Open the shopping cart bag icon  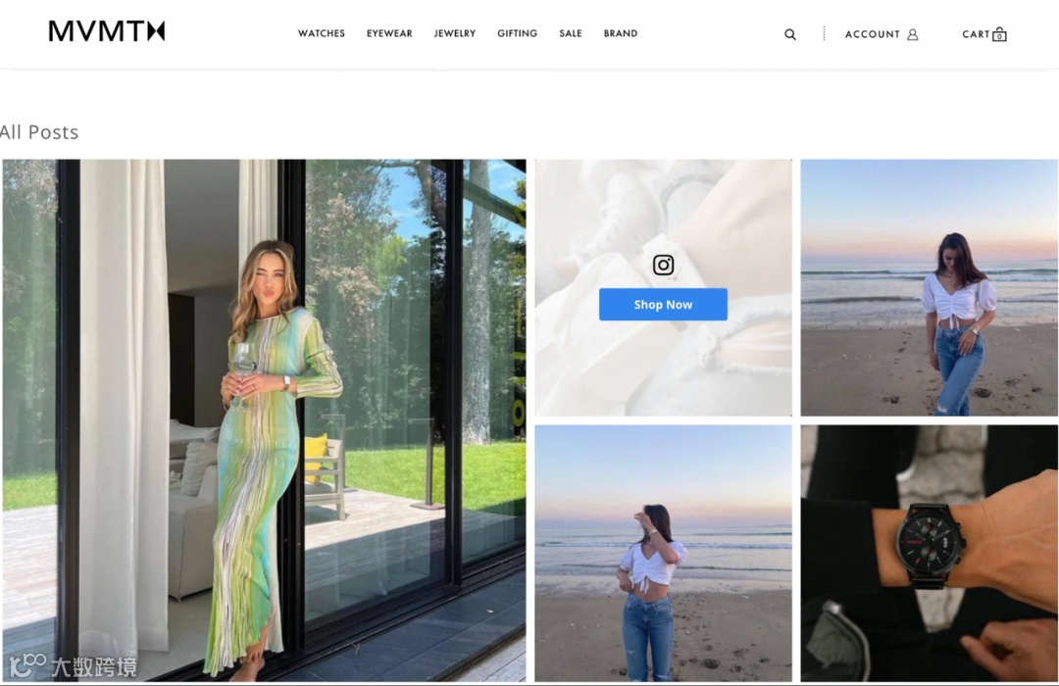pyautogui.click(x=999, y=34)
